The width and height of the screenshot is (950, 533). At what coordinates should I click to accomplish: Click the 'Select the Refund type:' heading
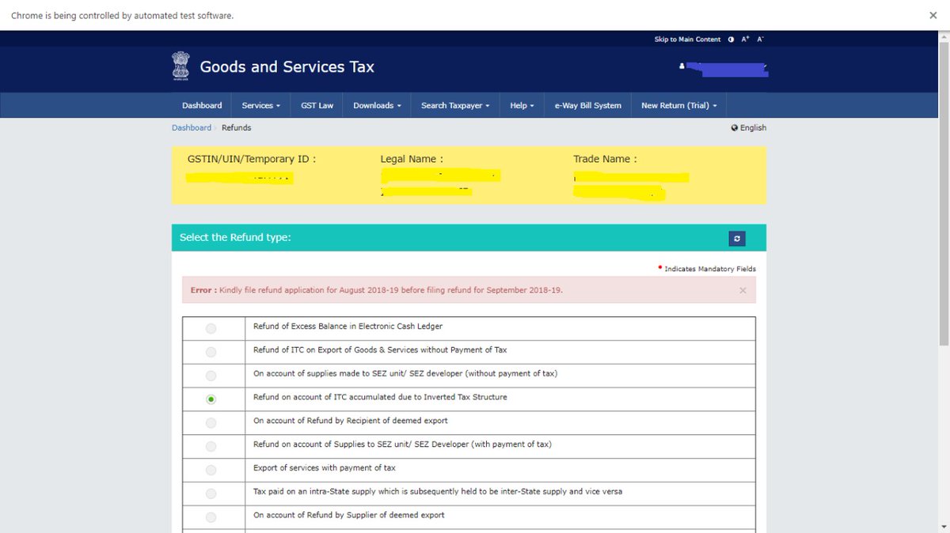pyautogui.click(x=235, y=237)
